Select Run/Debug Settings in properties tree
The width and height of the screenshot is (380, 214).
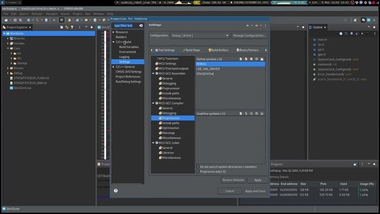click(128, 81)
